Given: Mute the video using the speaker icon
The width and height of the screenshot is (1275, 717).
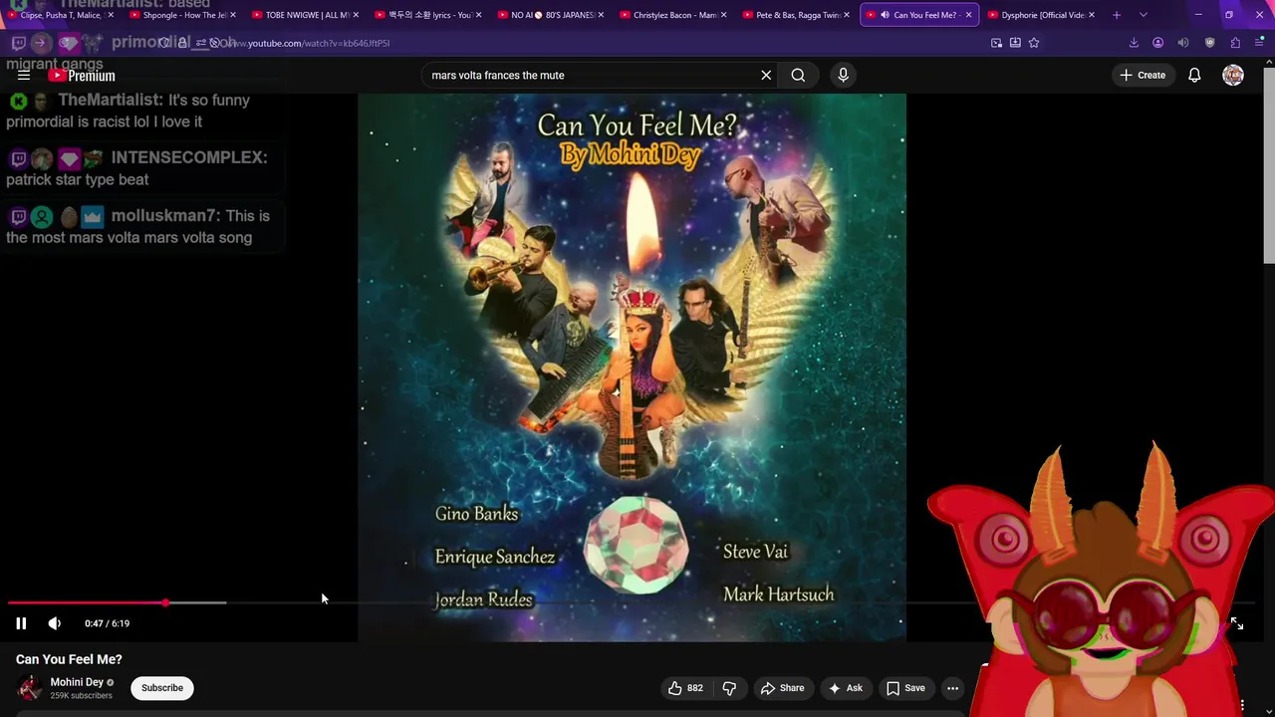Looking at the screenshot, I should [54, 623].
